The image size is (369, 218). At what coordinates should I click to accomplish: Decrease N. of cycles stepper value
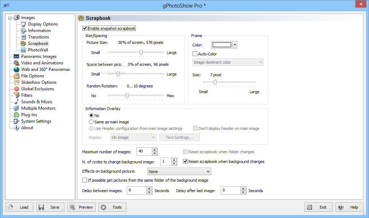click(x=174, y=163)
